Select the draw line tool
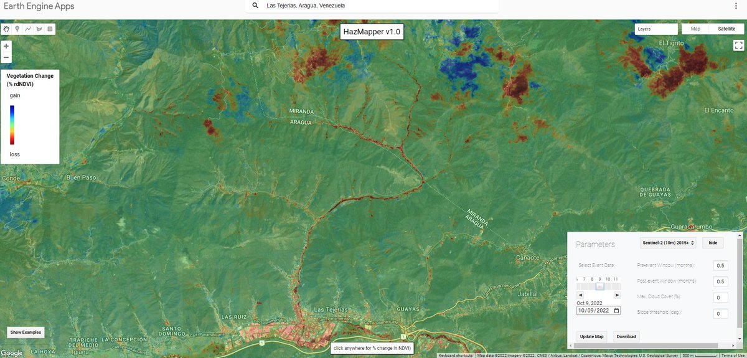 (x=28, y=29)
